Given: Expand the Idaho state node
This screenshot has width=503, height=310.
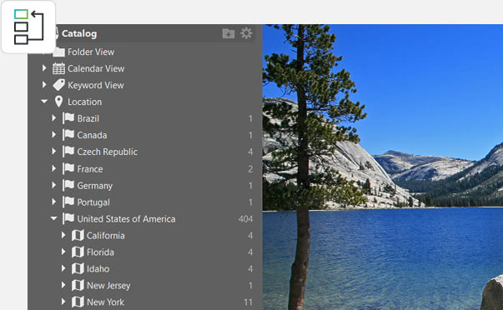Looking at the screenshot, I should [x=63, y=268].
